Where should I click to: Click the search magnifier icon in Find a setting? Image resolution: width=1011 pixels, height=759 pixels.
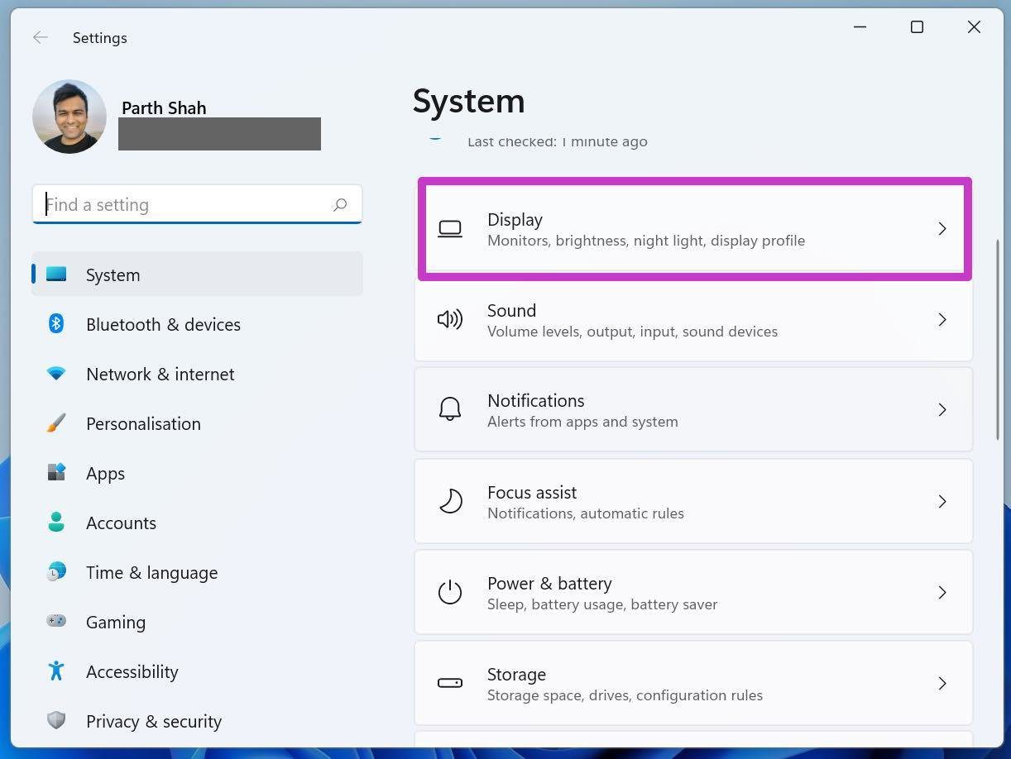coord(339,204)
